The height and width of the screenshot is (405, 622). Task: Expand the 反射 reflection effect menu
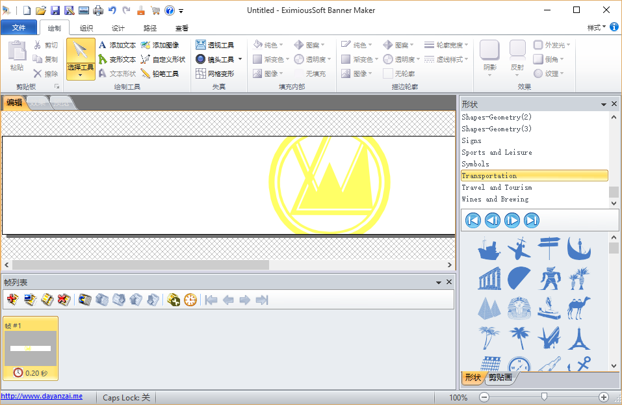click(x=517, y=59)
